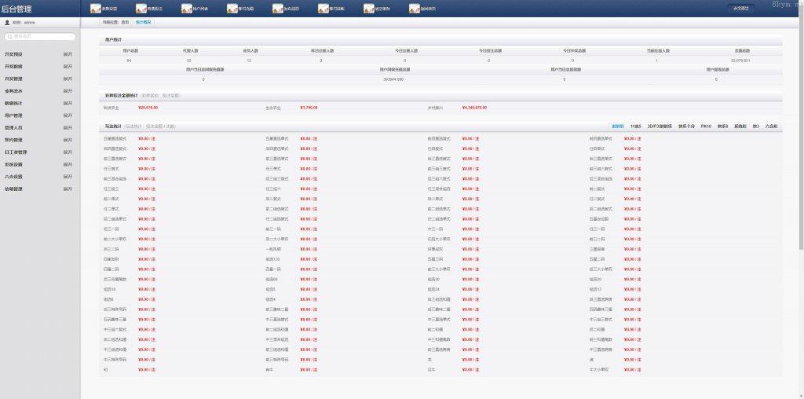The image size is (804, 399).
Task: Expand the 开奖预设 sidebar section
Action: point(68,54)
